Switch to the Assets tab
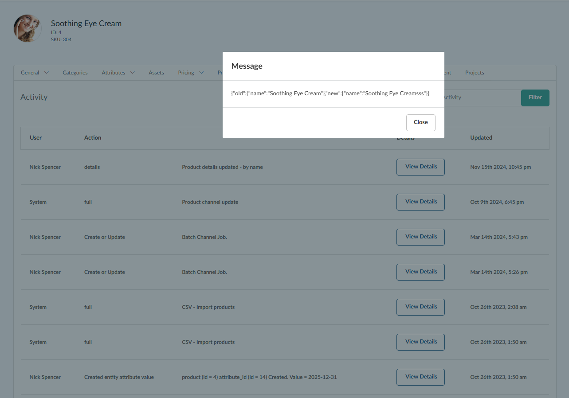 [156, 73]
